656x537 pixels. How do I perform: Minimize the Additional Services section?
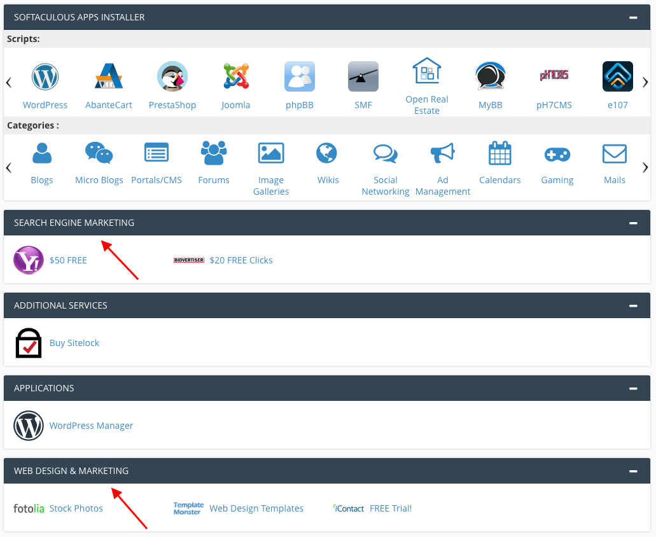pos(633,306)
